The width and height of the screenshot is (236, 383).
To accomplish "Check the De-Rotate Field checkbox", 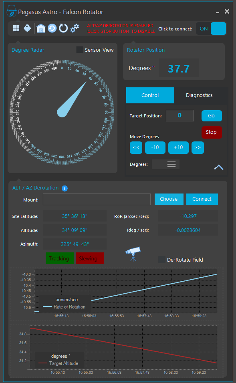I will (x=162, y=260).
